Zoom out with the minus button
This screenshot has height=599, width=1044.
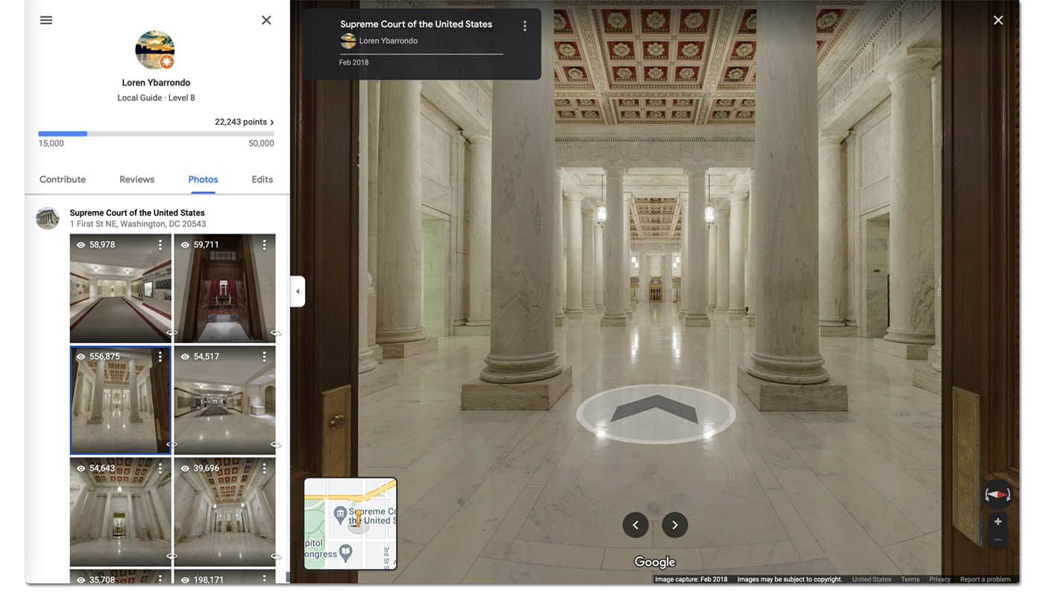[998, 539]
